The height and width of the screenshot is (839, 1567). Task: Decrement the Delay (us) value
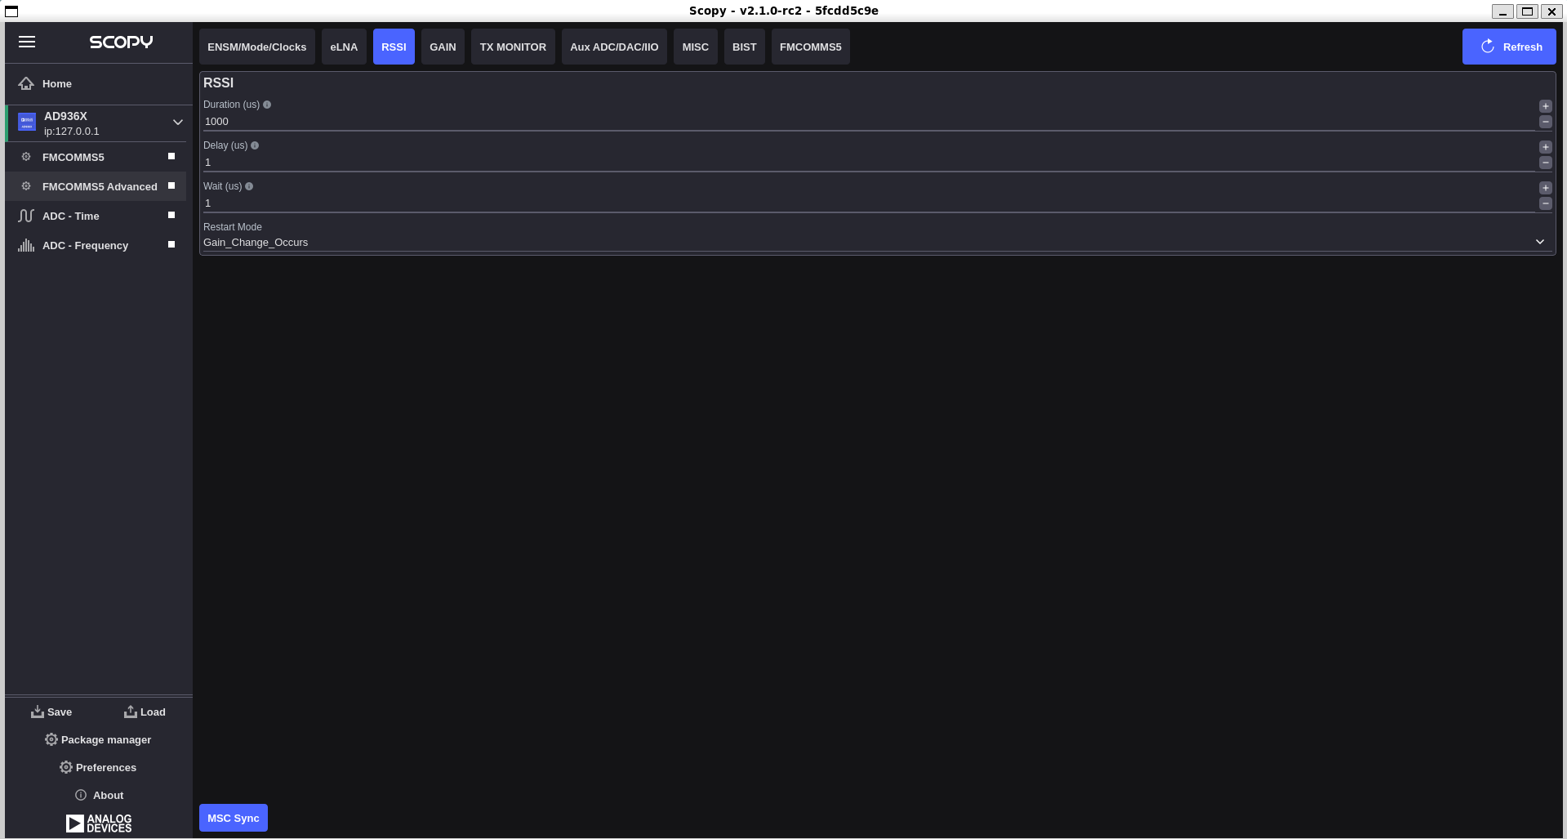click(x=1546, y=163)
